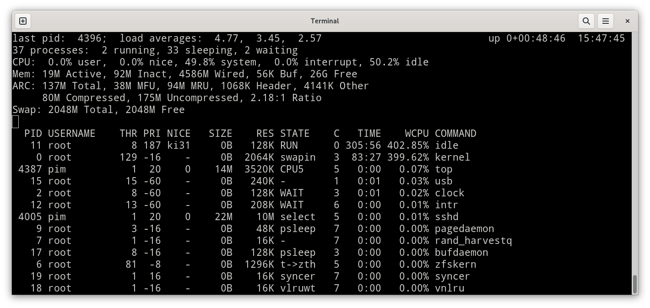The height and width of the screenshot is (308, 650).
Task: Click the 402.85% WCPU value
Action: [x=408, y=146]
